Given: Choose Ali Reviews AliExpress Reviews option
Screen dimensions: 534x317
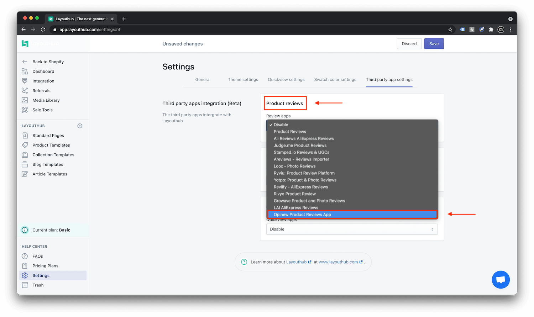Looking at the screenshot, I should coord(352,138).
